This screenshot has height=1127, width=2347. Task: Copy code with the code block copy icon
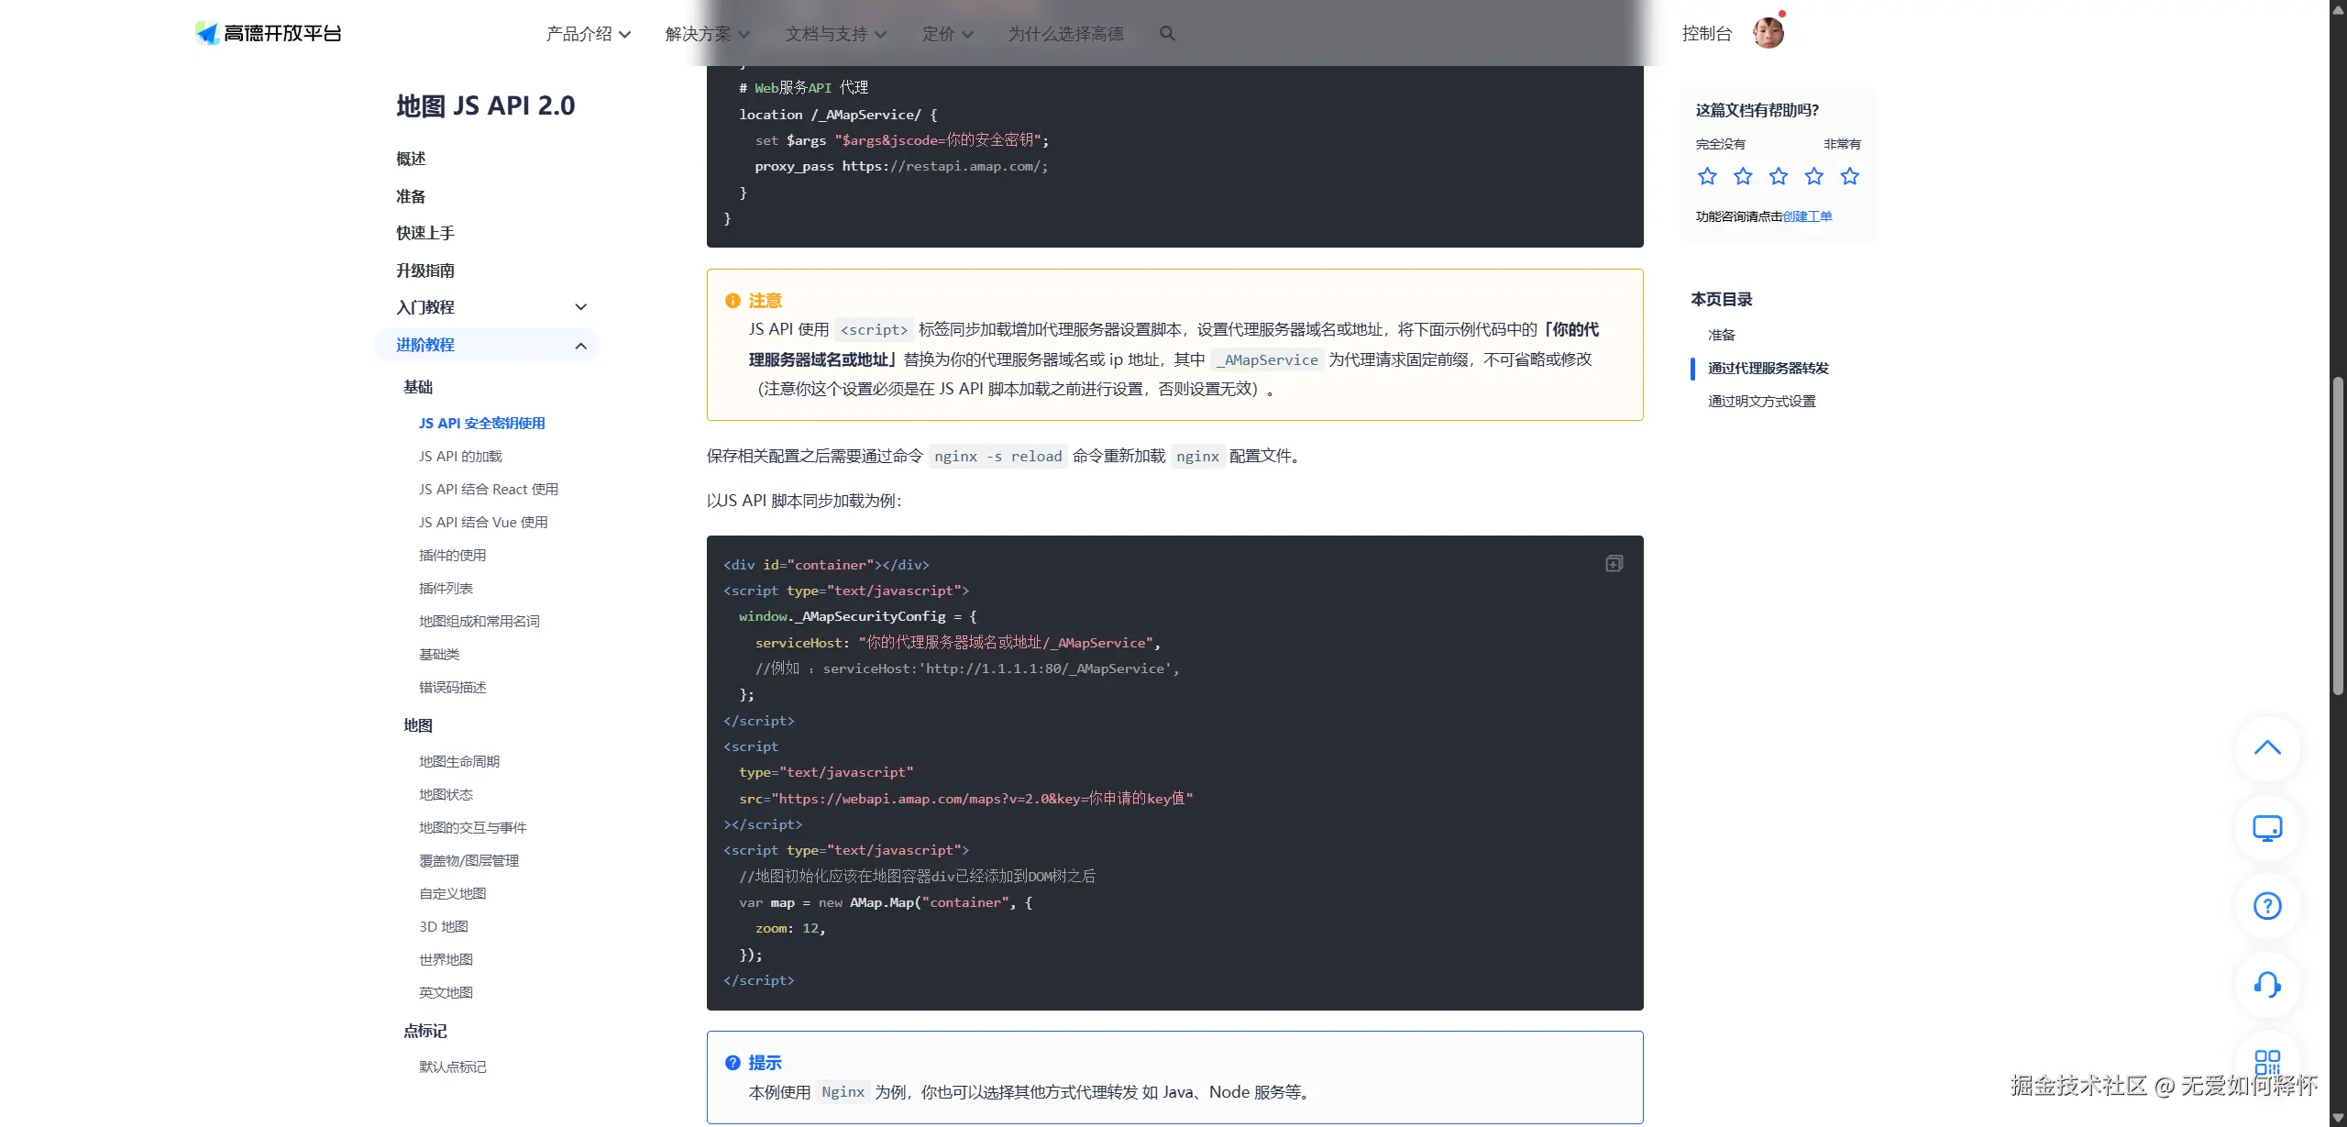point(1614,564)
